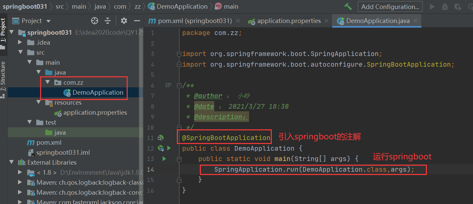Expand the < 1.8 > JDK library
This screenshot has height=204, width=473.
pos(20,172)
